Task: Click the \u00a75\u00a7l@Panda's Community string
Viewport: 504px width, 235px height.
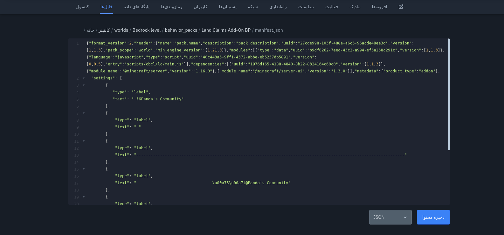Action: click(251, 183)
